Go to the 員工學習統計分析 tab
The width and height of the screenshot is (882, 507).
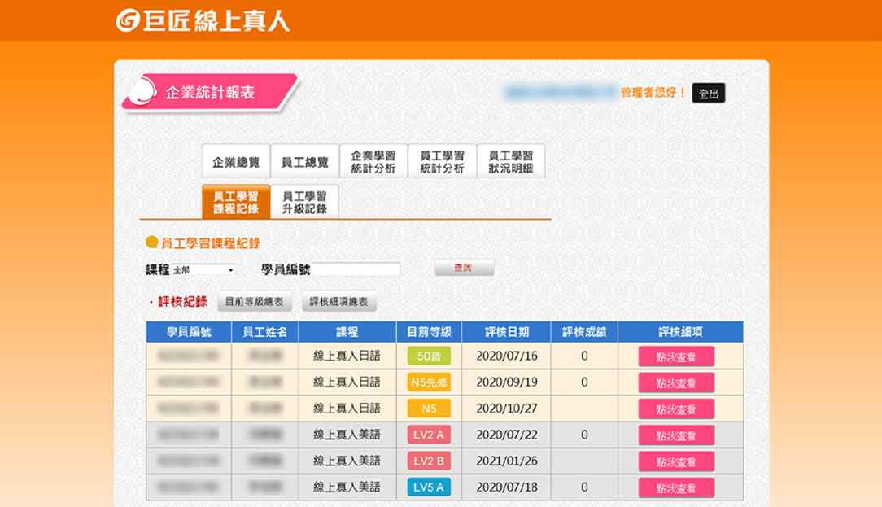point(442,161)
